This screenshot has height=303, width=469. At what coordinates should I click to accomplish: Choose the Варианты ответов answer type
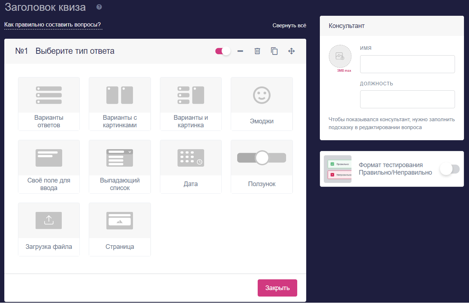coord(49,104)
